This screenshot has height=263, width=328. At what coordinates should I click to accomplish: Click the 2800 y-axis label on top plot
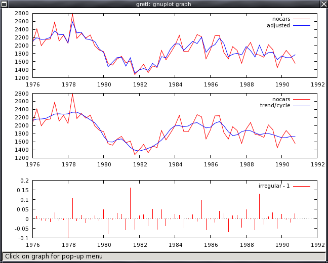coord(22,13)
